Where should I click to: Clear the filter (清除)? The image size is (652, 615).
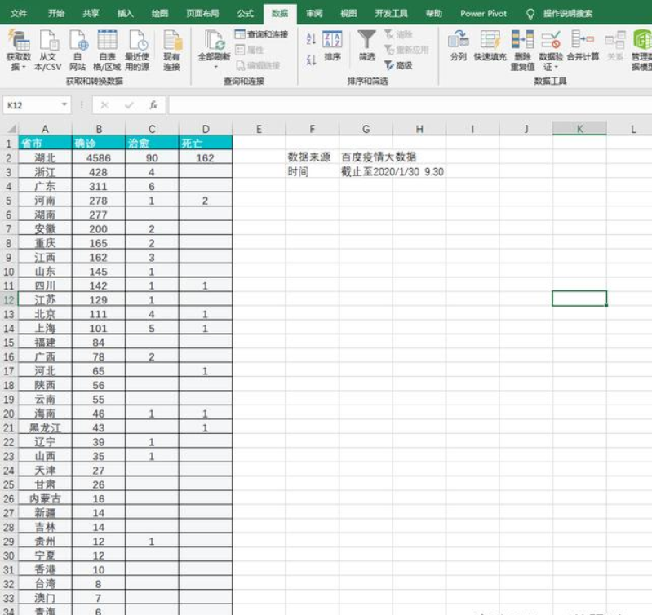[x=398, y=34]
